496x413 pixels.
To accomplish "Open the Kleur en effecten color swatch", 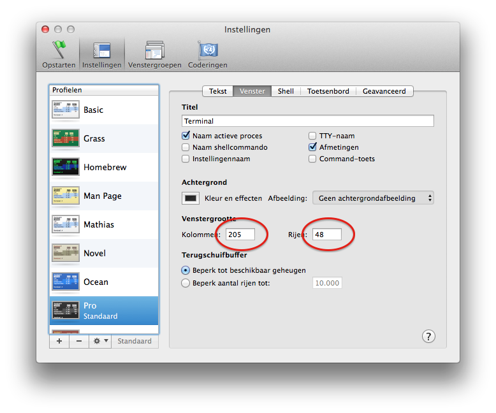I will (x=191, y=198).
